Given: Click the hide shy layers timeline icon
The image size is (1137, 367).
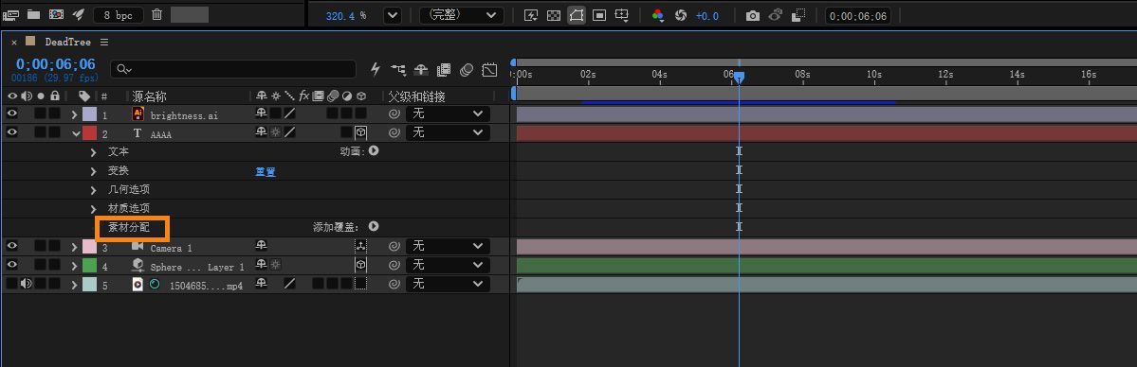Looking at the screenshot, I should pos(421,69).
